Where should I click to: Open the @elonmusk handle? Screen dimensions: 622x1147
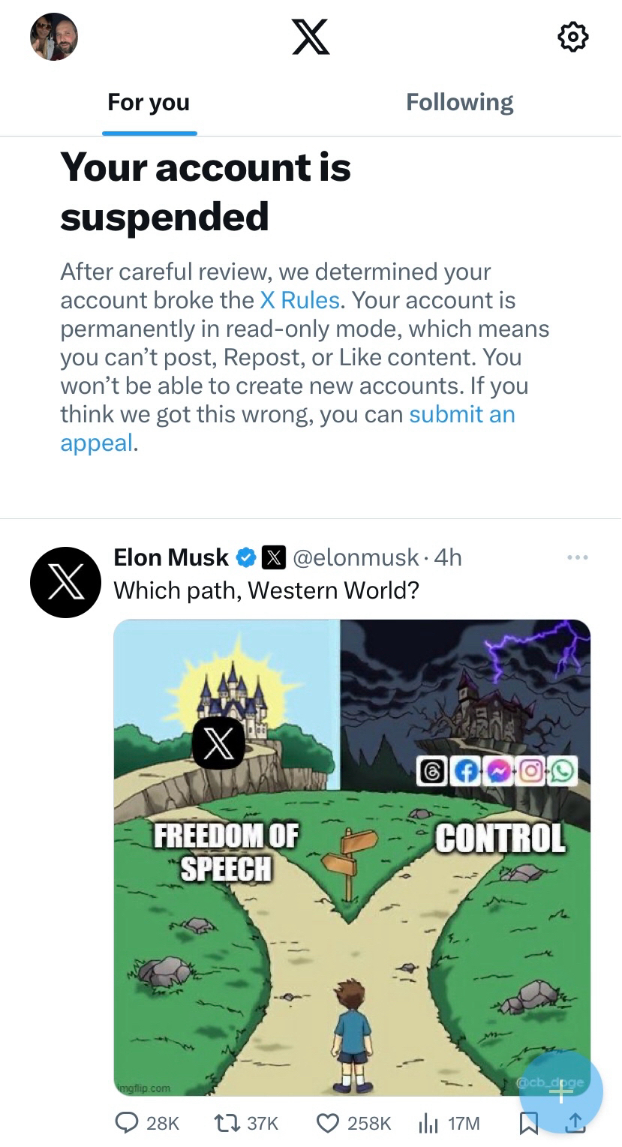coord(356,557)
